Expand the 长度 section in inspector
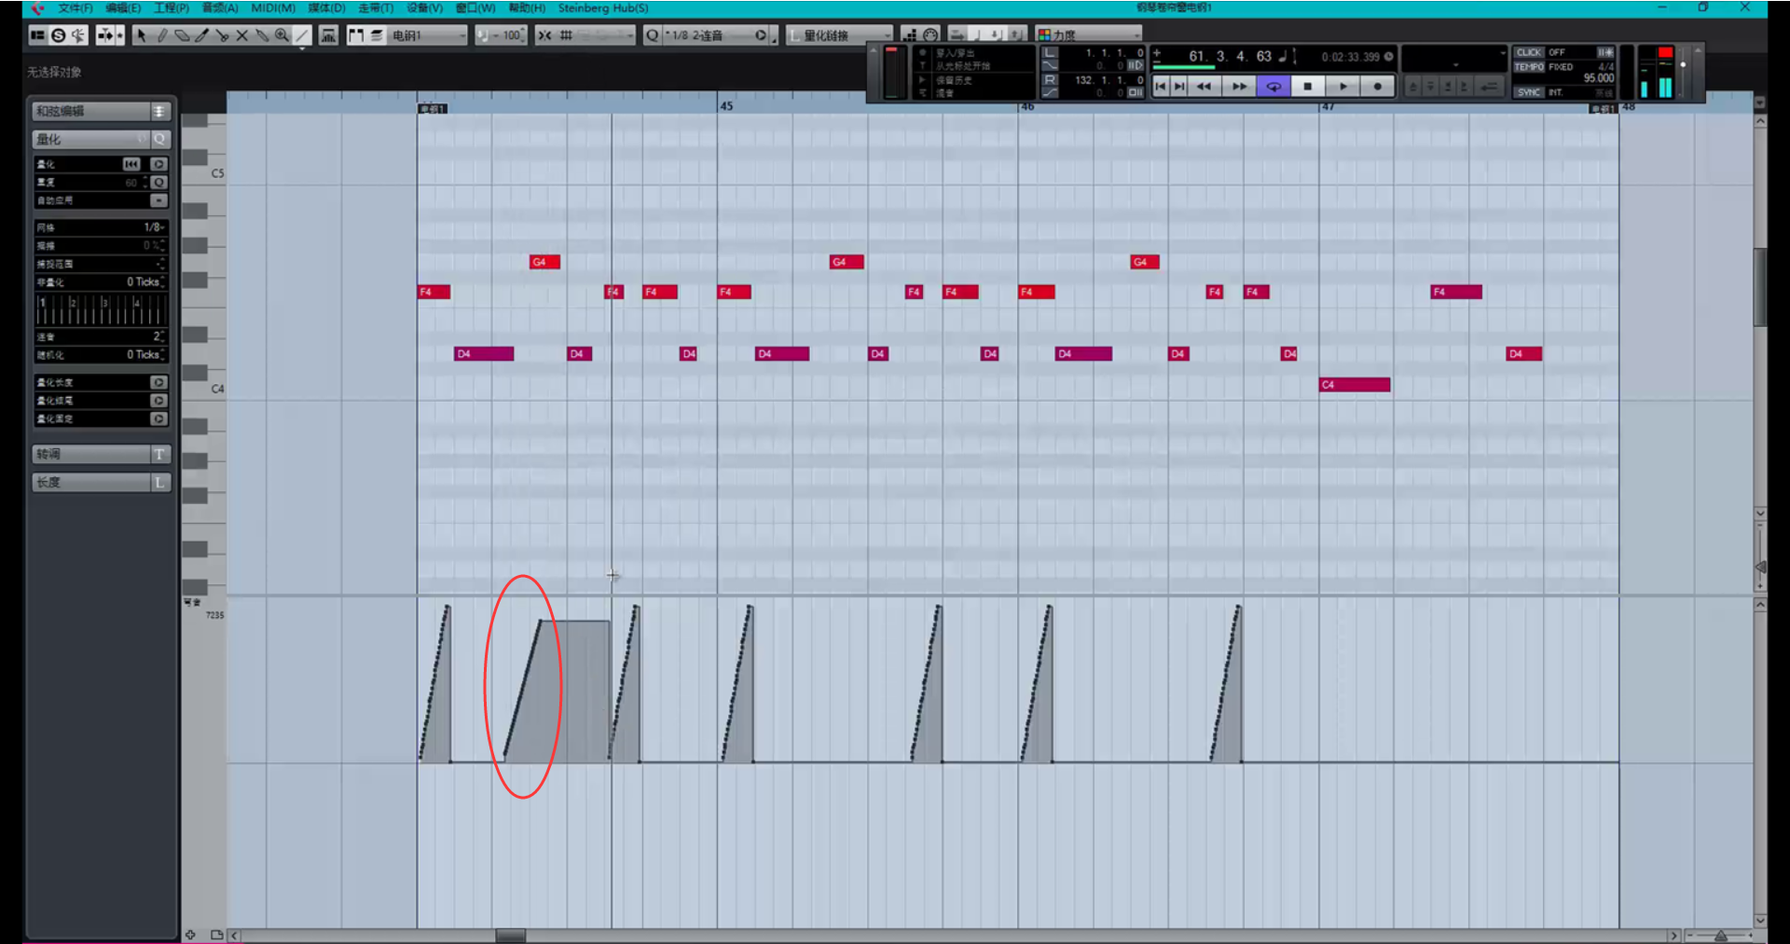Image resolution: width=1790 pixels, height=944 pixels. point(101,483)
